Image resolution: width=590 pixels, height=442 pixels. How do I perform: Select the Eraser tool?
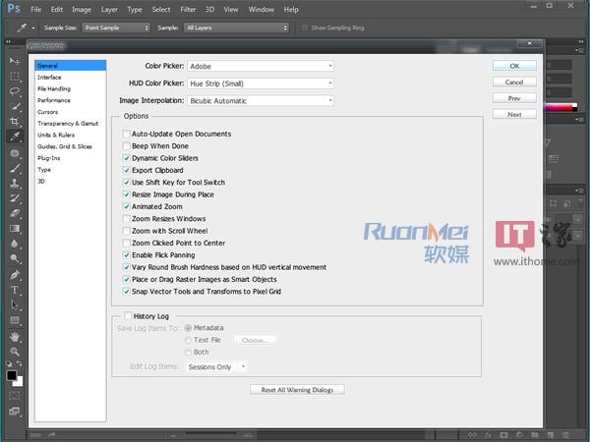point(15,213)
